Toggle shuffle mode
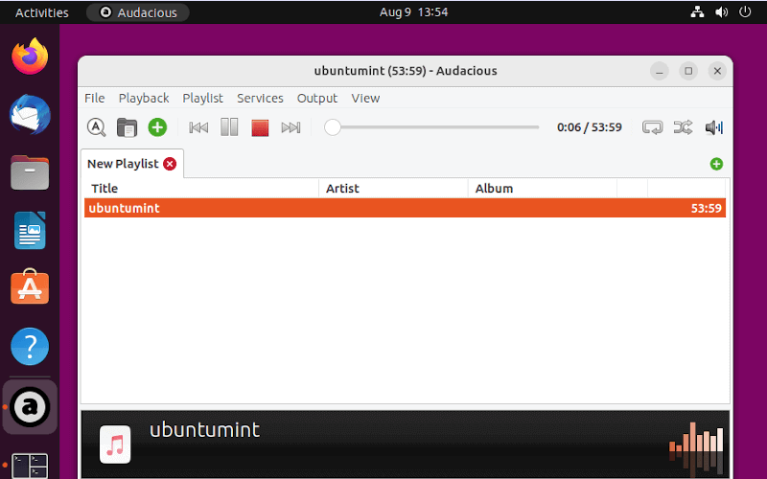The width and height of the screenshot is (767, 479). [683, 127]
